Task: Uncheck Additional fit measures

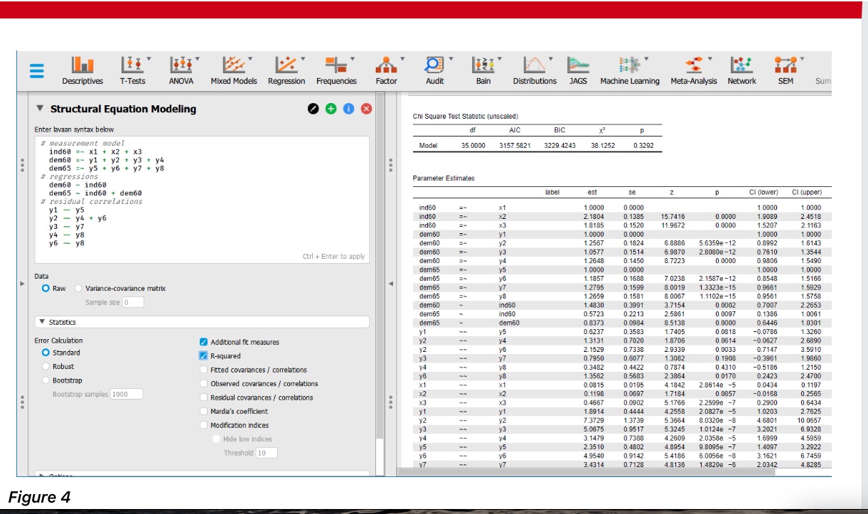Action: tap(204, 342)
